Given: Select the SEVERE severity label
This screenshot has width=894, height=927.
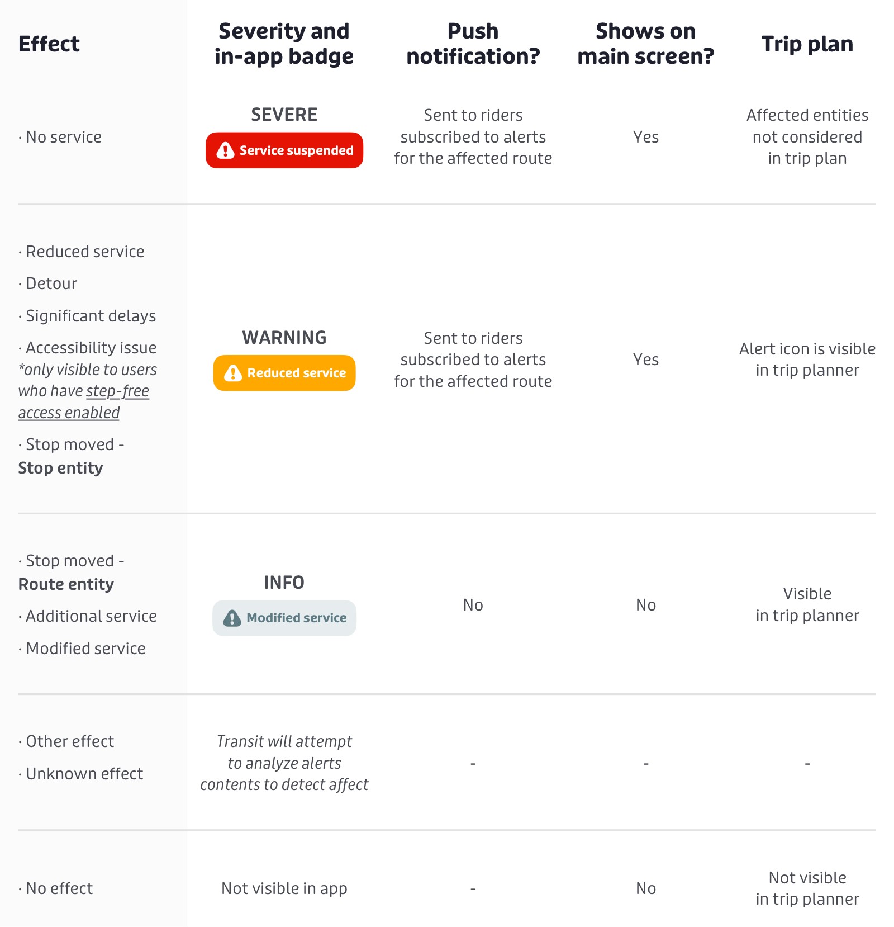Looking at the screenshot, I should (284, 115).
